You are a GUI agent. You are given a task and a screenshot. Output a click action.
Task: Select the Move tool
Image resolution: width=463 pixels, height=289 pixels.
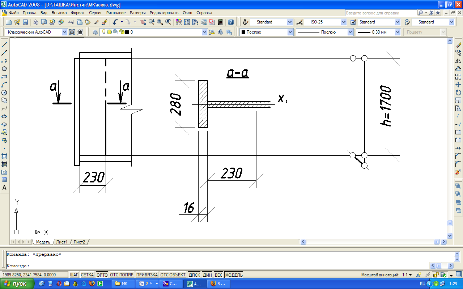click(x=458, y=85)
